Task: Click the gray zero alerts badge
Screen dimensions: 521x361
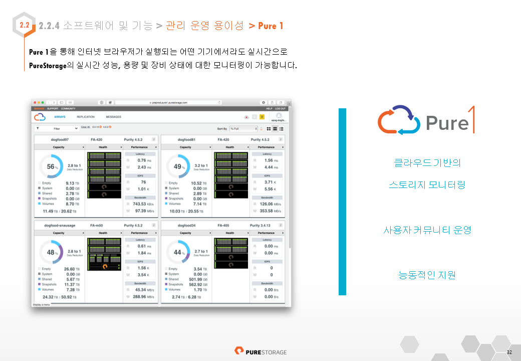Action: [254, 117]
